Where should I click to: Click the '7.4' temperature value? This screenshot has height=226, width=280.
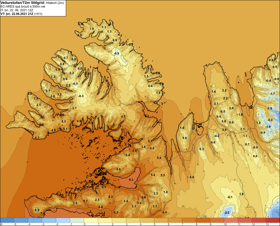[43, 213]
